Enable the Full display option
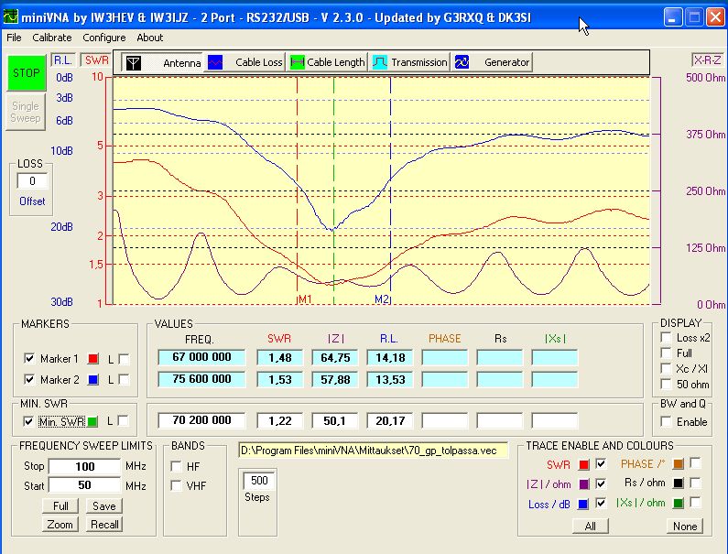Screen dimensions: 728x554 (667, 353)
